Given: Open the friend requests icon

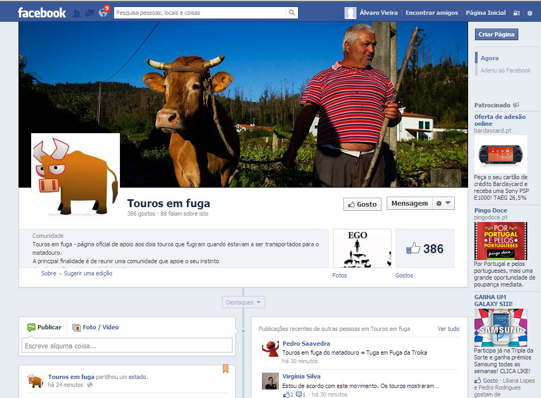Looking at the screenshot, I should 77,13.
